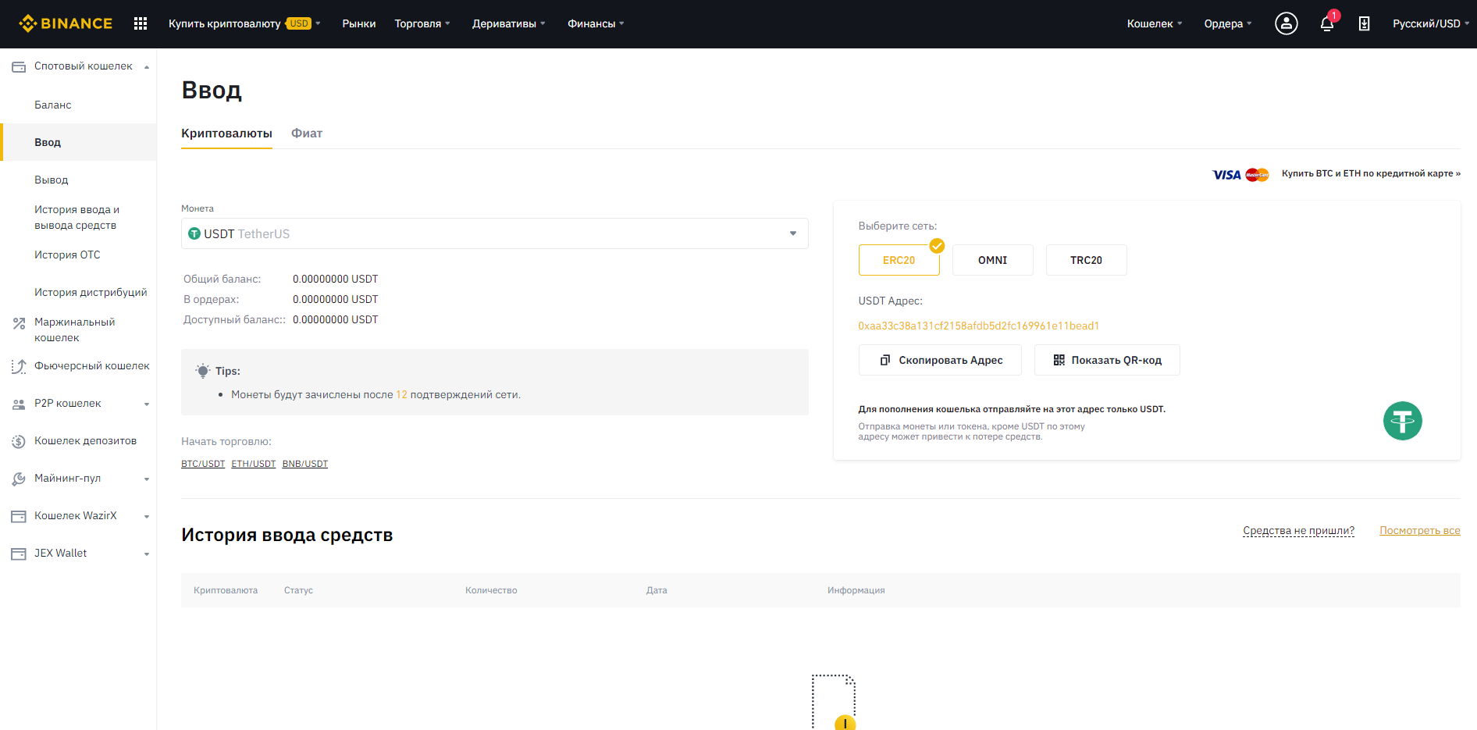1477x730 pixels.
Task: Click the WazirX wallet icon
Action: point(19,517)
